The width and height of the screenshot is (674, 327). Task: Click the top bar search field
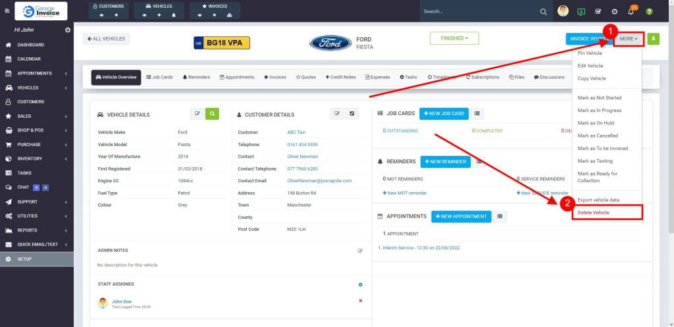coord(479,12)
